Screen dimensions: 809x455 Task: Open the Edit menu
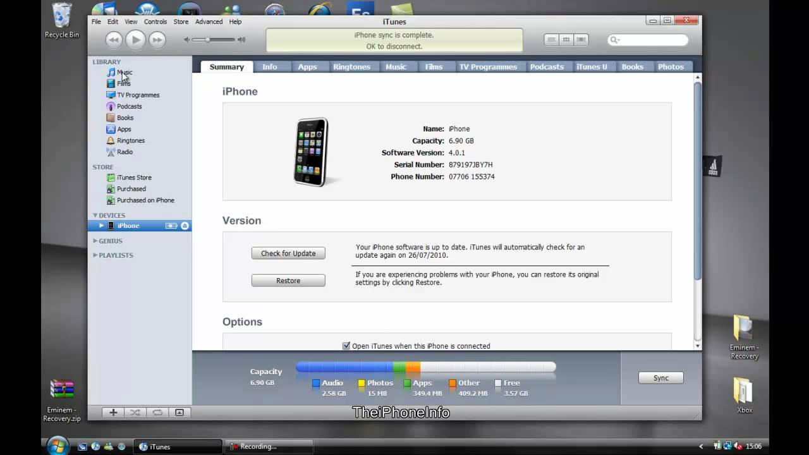coord(113,21)
